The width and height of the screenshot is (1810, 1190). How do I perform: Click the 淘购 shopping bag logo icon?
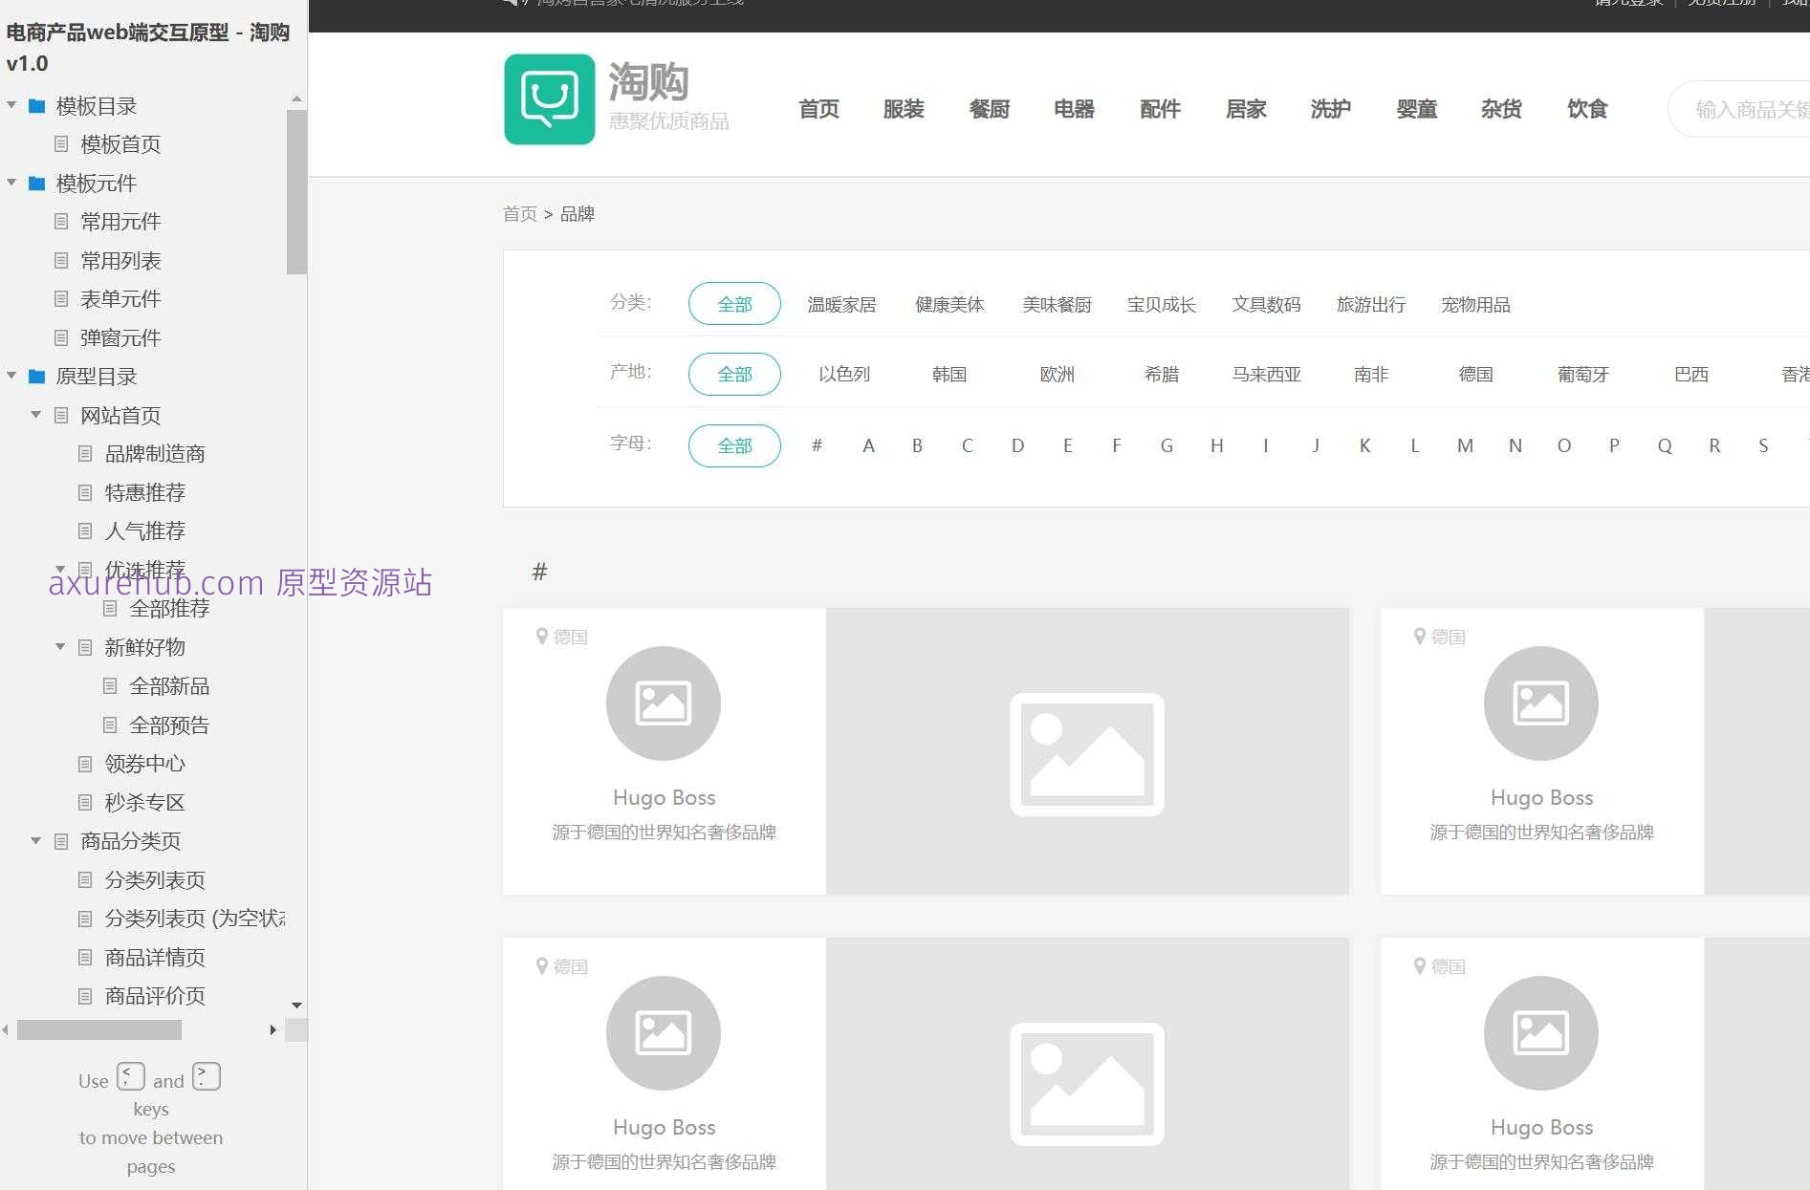[x=550, y=98]
